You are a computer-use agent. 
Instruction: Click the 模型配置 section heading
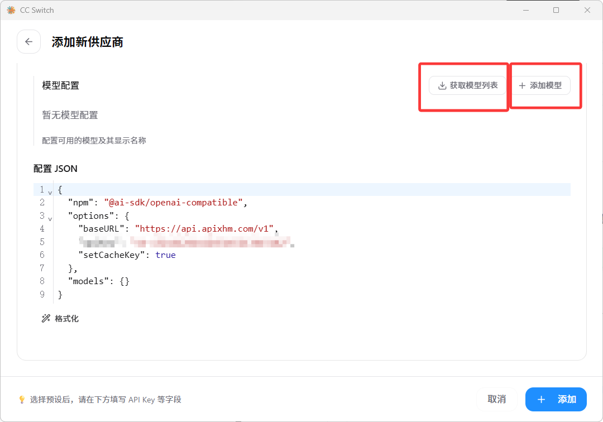pyautogui.click(x=60, y=85)
